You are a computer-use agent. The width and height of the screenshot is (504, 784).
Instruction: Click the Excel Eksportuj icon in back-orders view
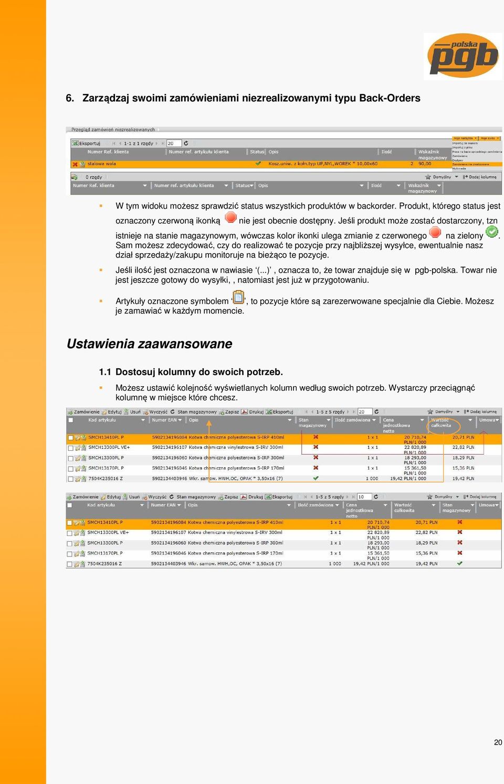76,143
